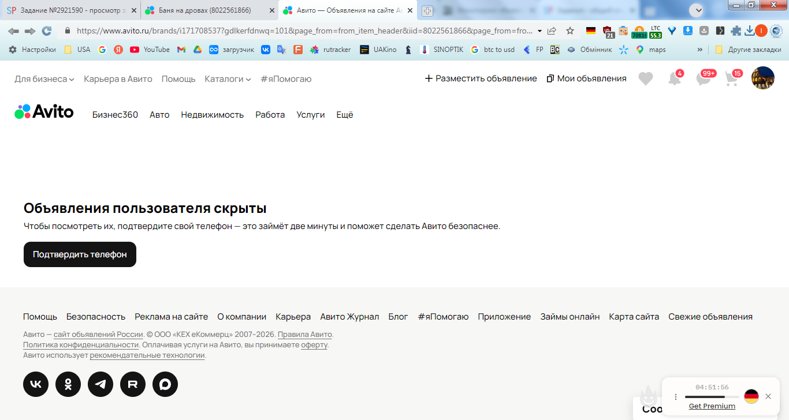Go to Avito home via logo

click(44, 112)
